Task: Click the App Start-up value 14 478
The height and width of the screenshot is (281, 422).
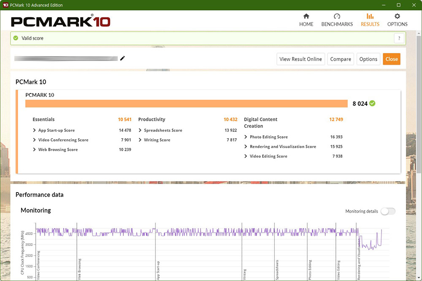Action: pyautogui.click(x=125, y=130)
